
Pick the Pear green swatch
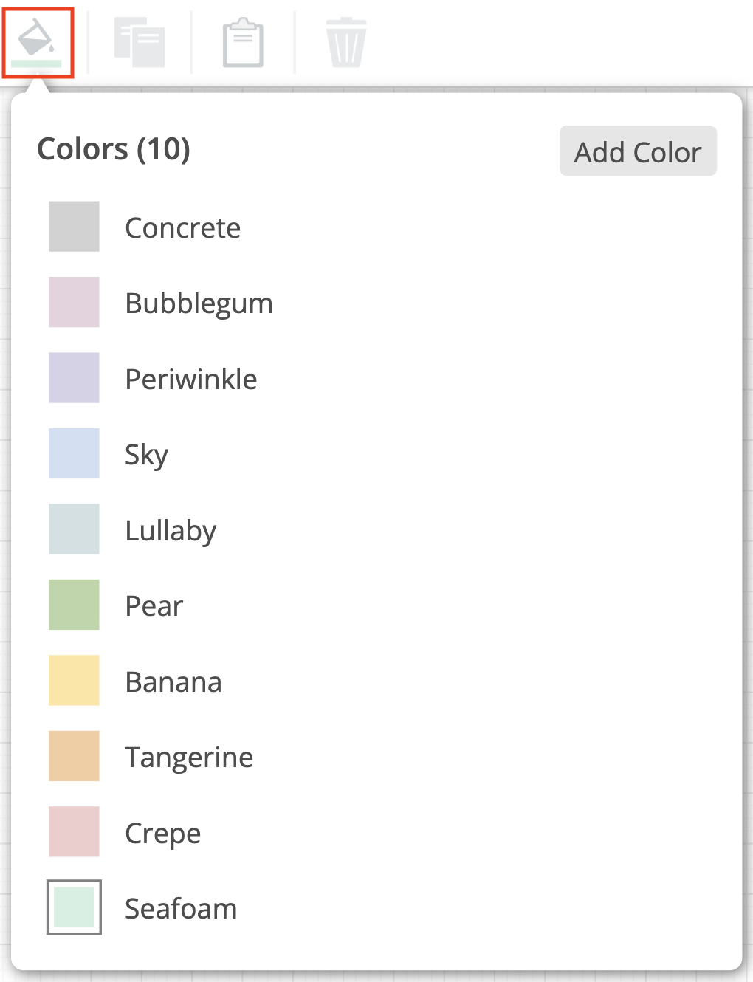[x=74, y=605]
